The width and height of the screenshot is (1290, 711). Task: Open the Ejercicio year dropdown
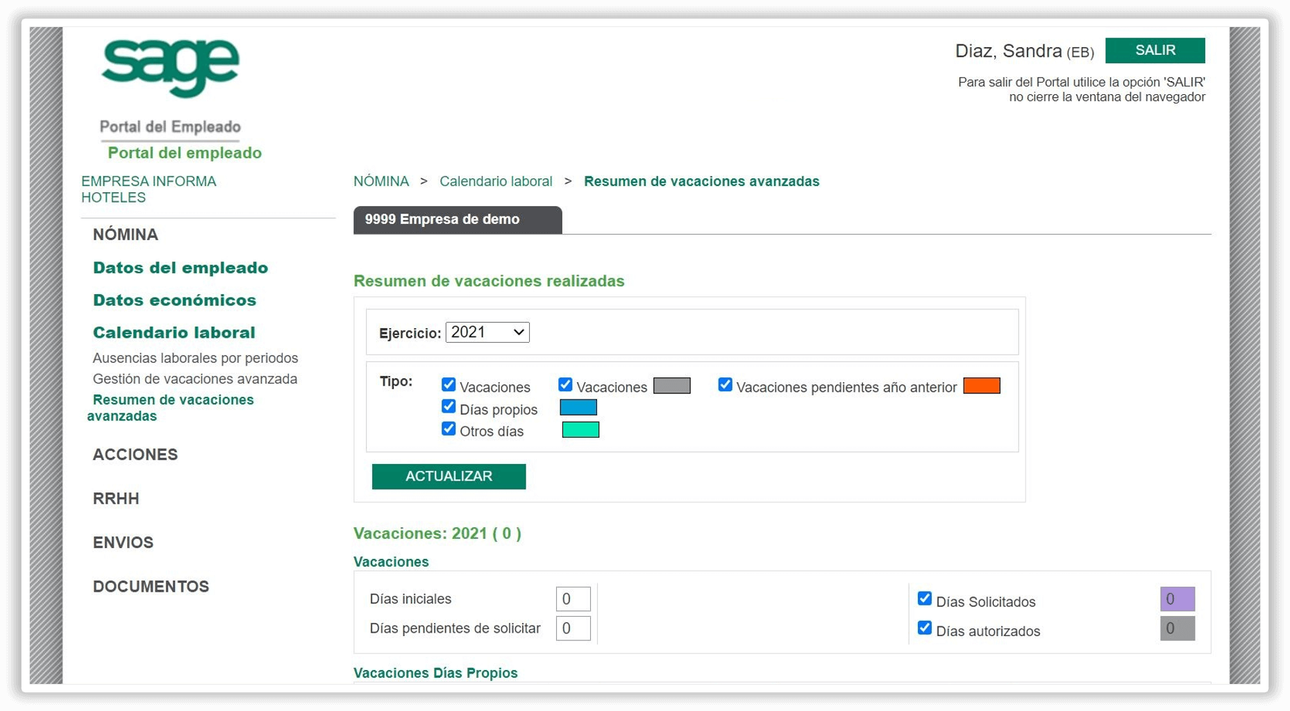pyautogui.click(x=487, y=332)
